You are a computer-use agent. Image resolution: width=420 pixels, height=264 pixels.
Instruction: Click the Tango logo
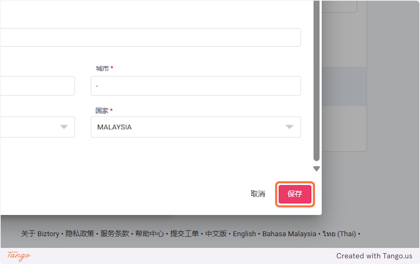[19, 256]
